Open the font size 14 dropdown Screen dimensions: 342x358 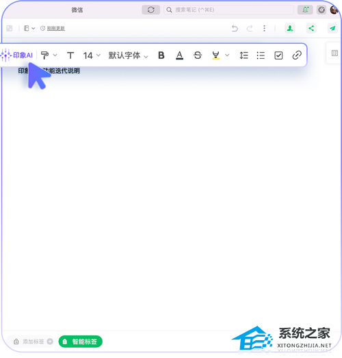92,55
